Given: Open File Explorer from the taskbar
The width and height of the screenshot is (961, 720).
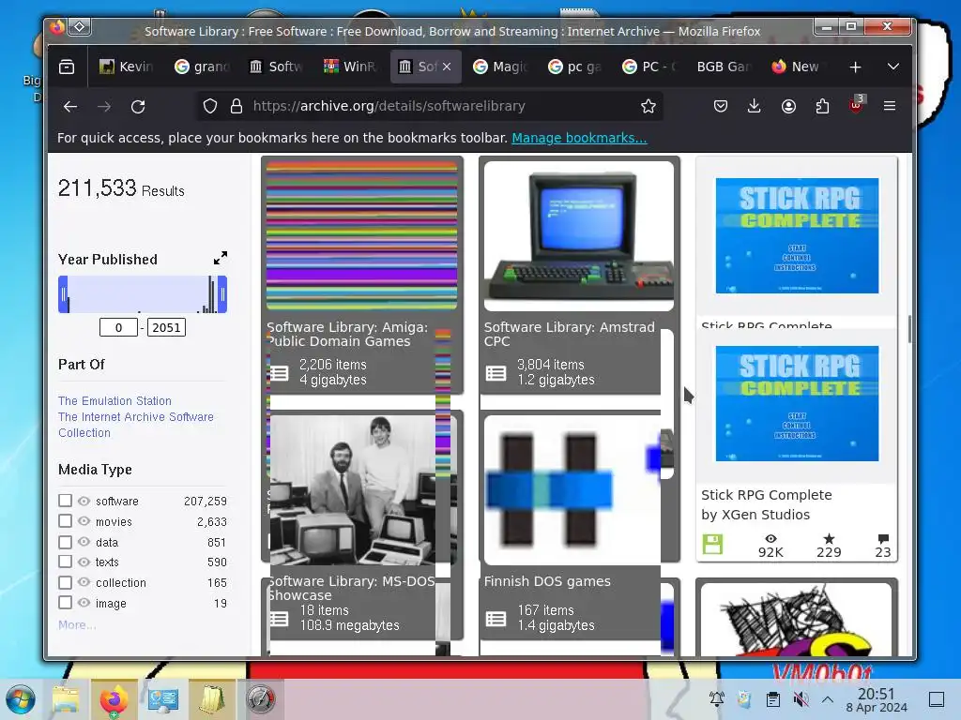Looking at the screenshot, I should point(67,699).
